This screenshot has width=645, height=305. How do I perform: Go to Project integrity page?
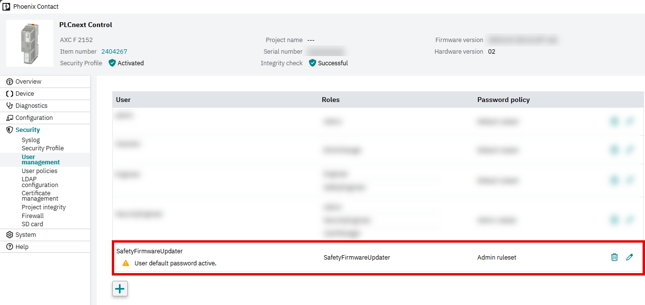point(44,207)
